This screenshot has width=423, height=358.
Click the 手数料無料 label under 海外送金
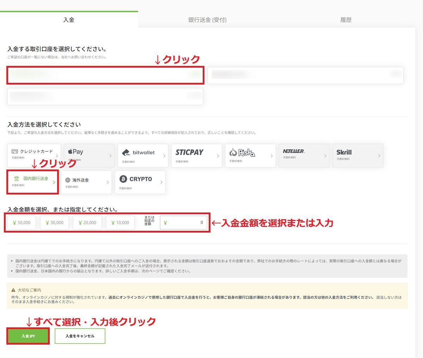[72, 187]
